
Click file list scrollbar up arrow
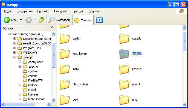click(x=184, y=28)
